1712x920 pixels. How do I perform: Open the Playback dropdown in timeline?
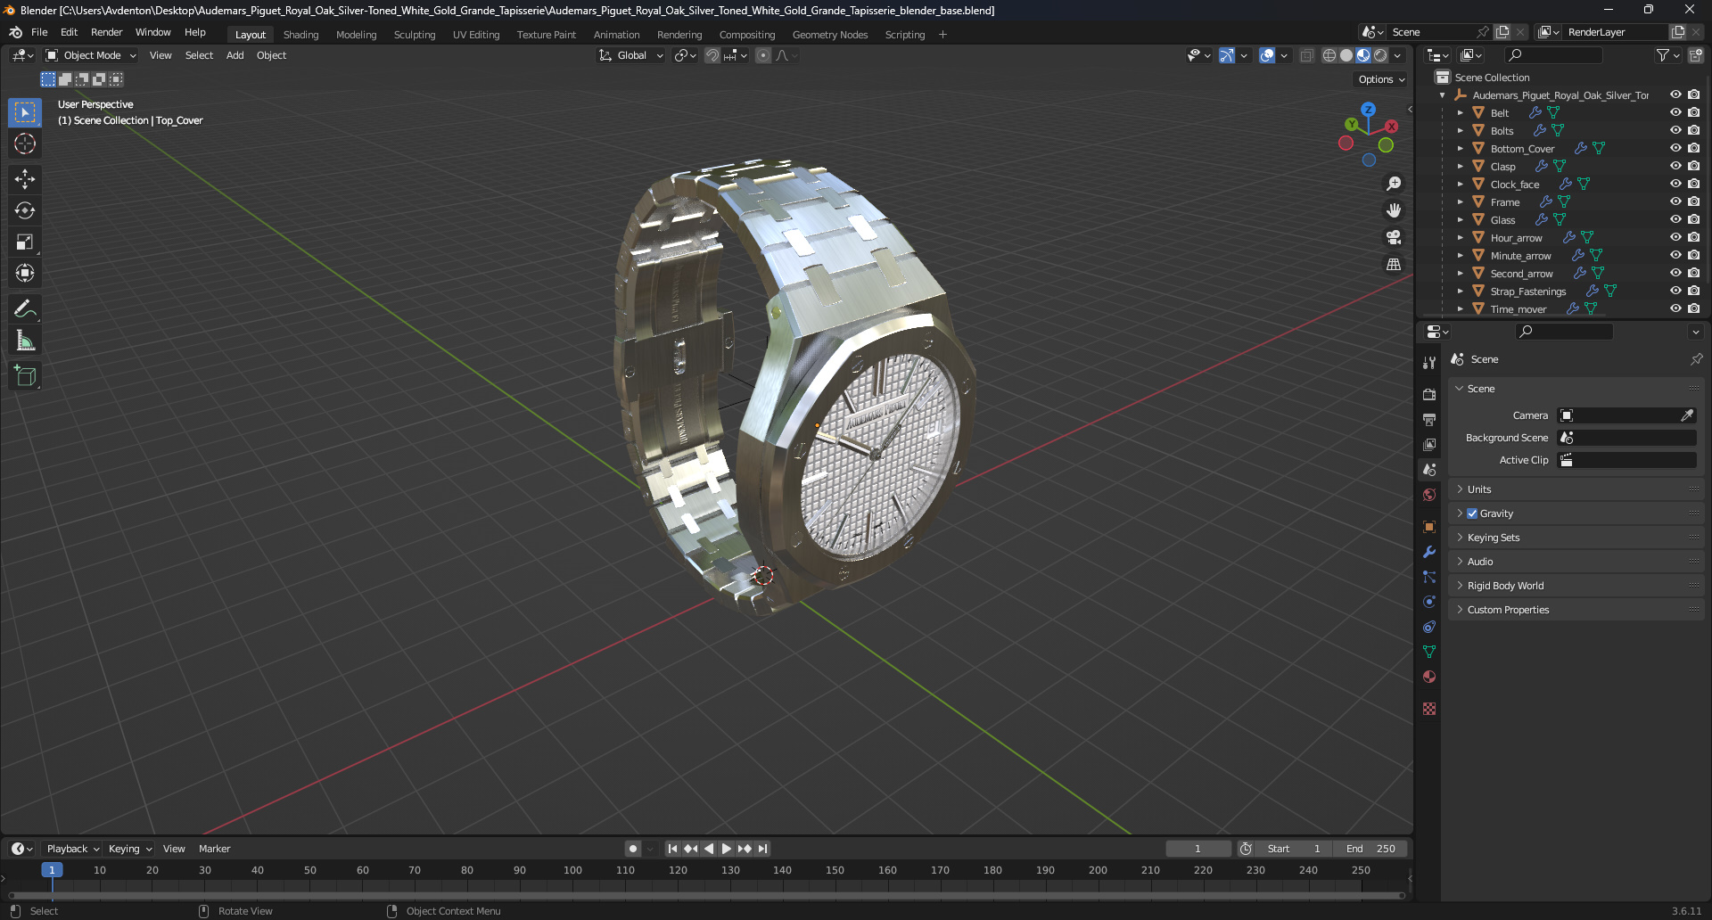click(72, 849)
